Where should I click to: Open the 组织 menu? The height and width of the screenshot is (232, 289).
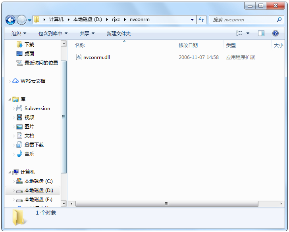coord(19,34)
